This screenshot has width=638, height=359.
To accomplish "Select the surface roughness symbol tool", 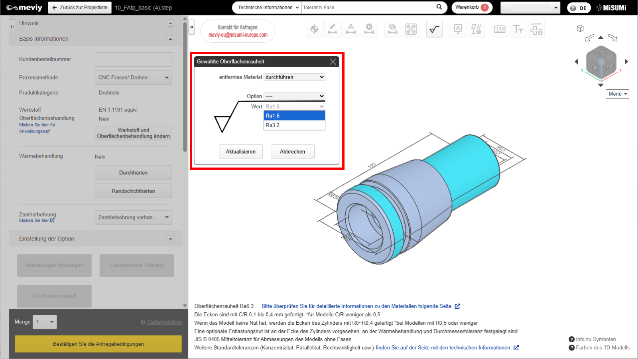I will 434,29.
